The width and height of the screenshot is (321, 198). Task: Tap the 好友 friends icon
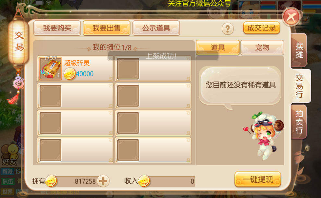click(10, 155)
